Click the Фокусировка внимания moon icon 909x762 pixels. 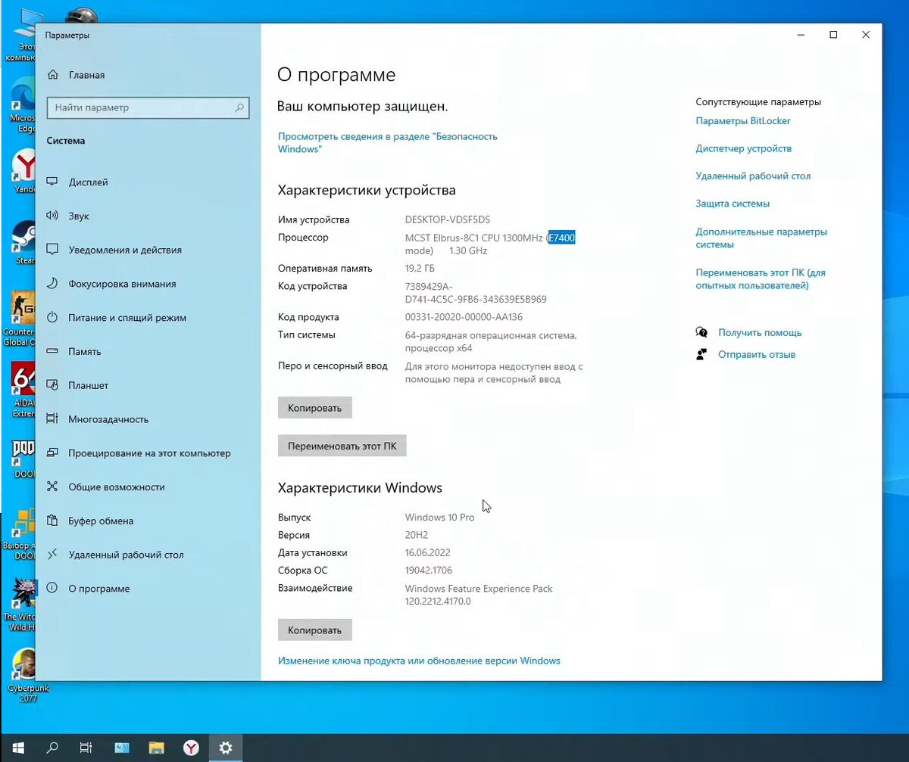click(52, 284)
